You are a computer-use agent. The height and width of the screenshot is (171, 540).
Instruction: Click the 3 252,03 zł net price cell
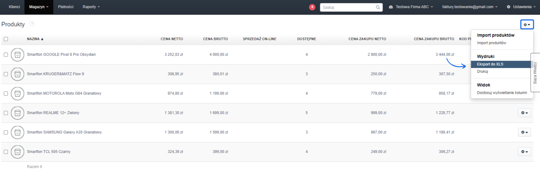click(174, 54)
